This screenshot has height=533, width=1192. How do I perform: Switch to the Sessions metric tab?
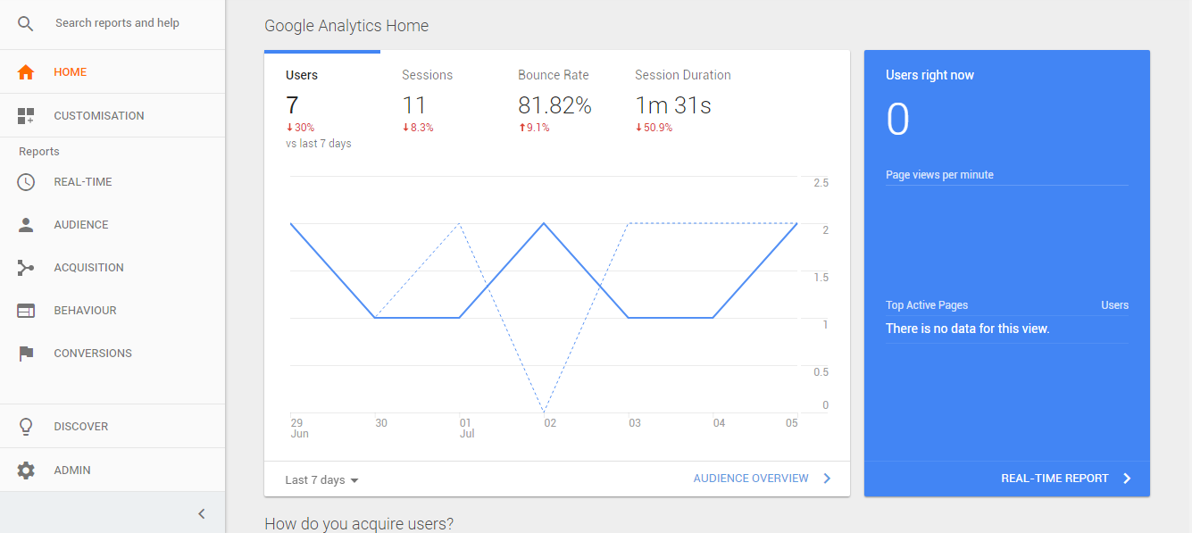click(x=427, y=76)
